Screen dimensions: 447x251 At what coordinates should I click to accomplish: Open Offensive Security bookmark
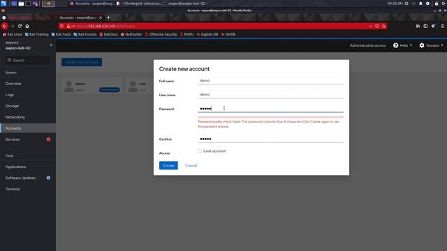(x=161, y=34)
